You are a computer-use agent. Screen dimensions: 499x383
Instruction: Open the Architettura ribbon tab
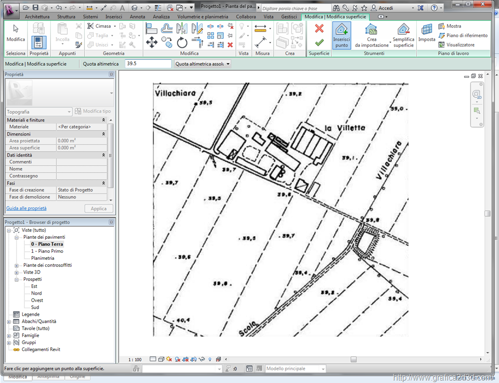[x=37, y=16]
